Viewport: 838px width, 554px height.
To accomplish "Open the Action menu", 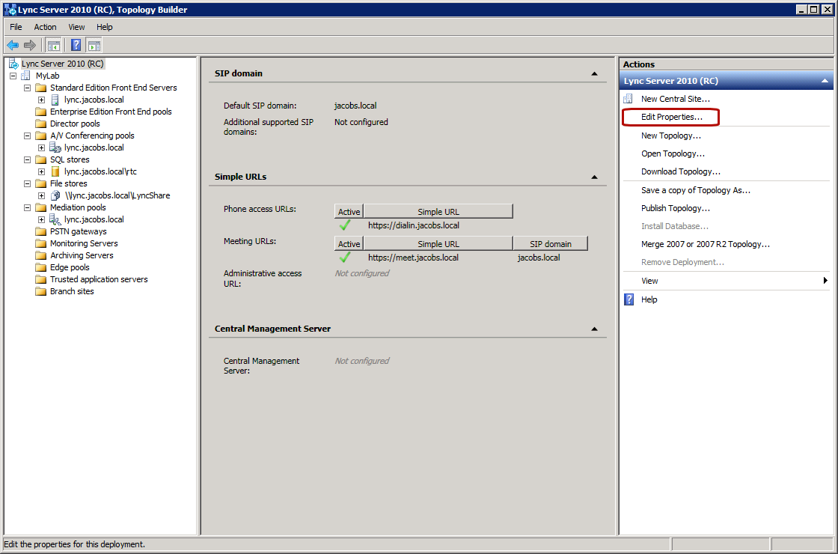I will pos(45,27).
